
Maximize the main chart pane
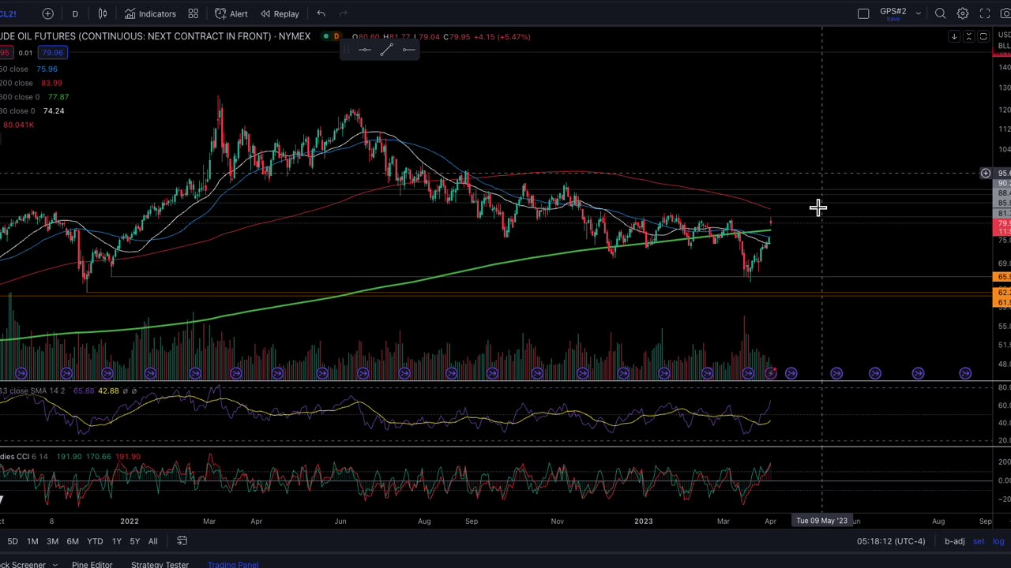[983, 36]
